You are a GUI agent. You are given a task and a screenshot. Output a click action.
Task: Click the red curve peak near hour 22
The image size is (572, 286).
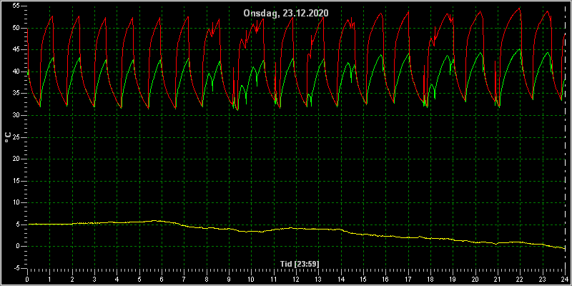[x=520, y=8]
